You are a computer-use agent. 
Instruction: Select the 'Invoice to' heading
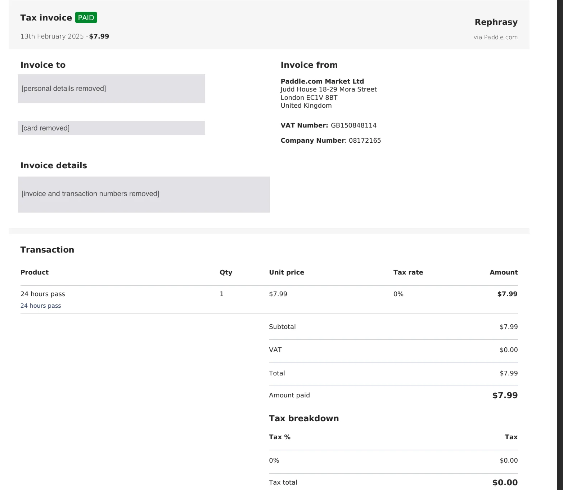(x=43, y=65)
